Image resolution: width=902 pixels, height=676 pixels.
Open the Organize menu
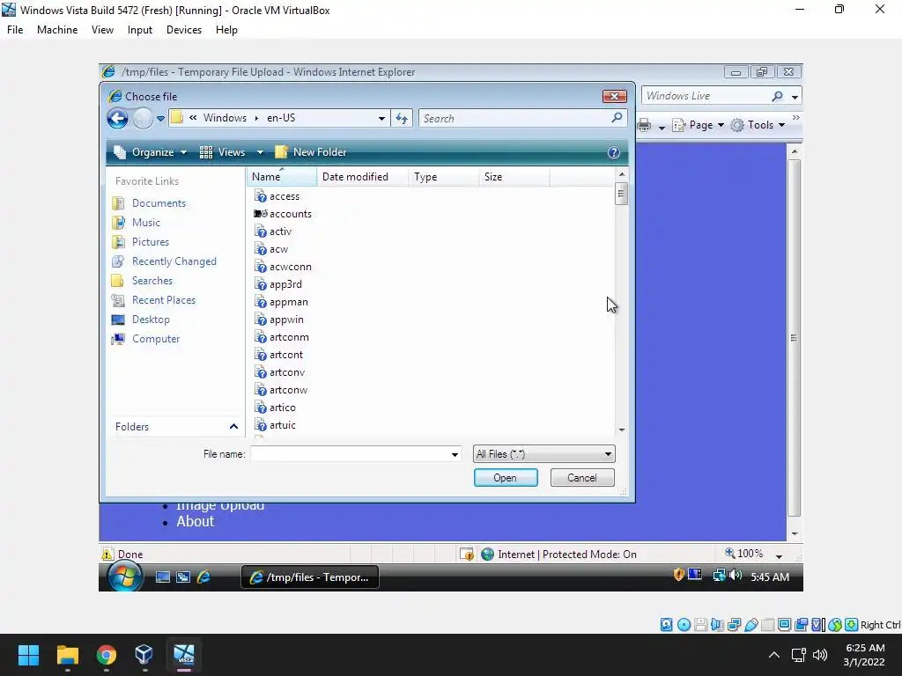[150, 152]
